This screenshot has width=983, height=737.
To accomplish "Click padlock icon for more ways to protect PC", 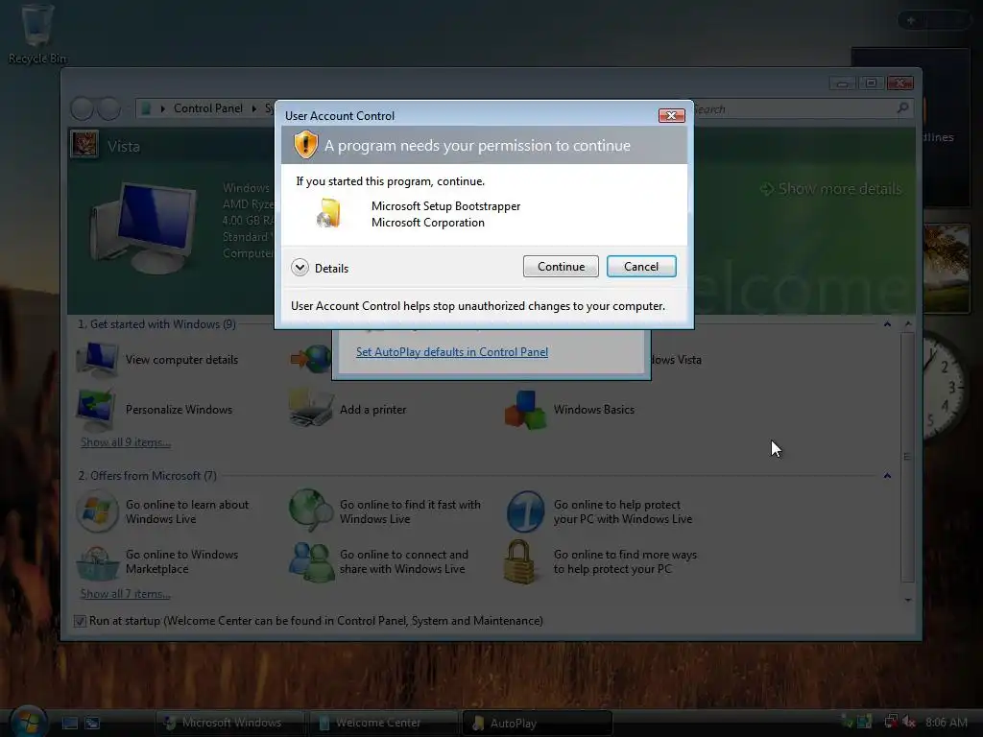I will click(520, 562).
